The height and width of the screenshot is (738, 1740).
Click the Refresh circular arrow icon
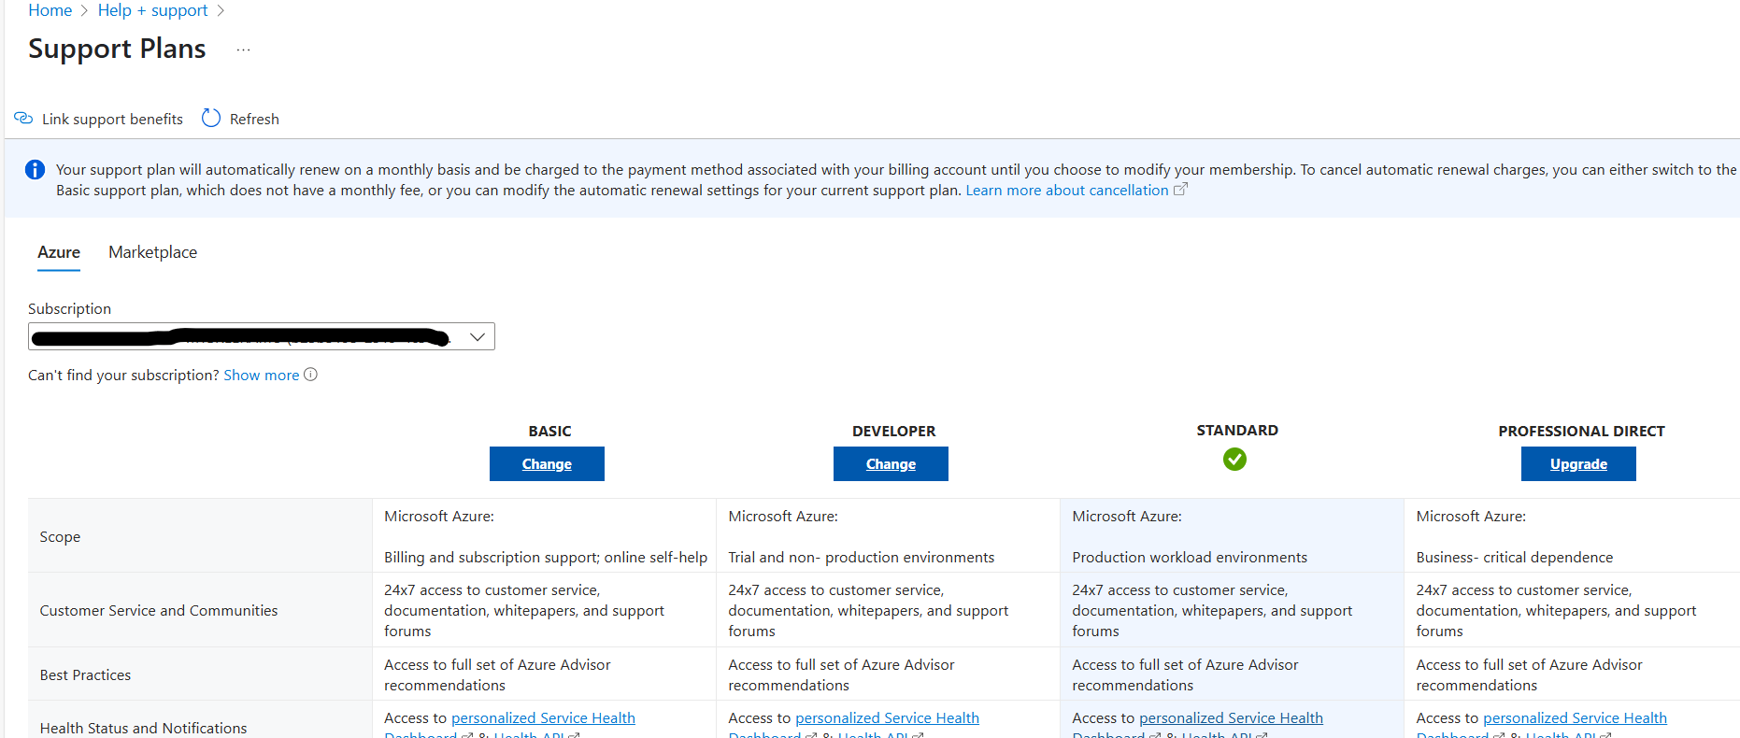[211, 118]
